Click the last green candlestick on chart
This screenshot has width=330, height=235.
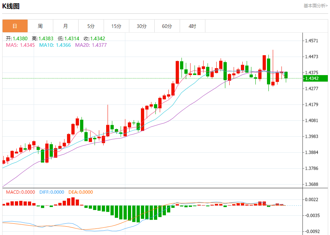286,75
